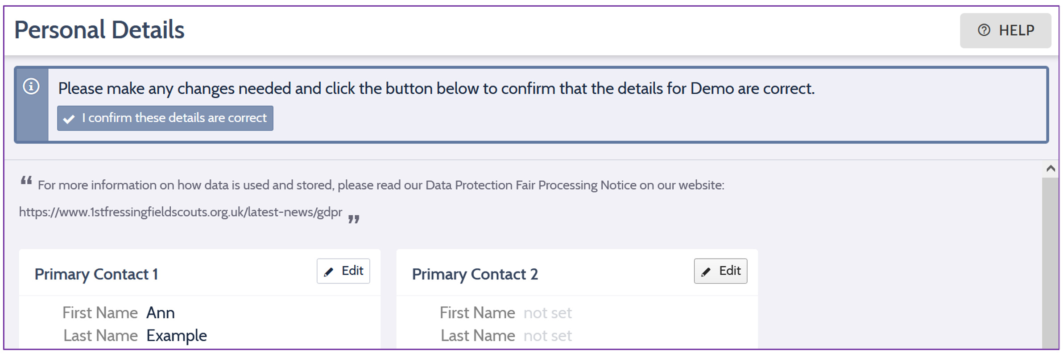The image size is (1063, 358).
Task: Edit Primary Contact 1
Action: tap(343, 271)
